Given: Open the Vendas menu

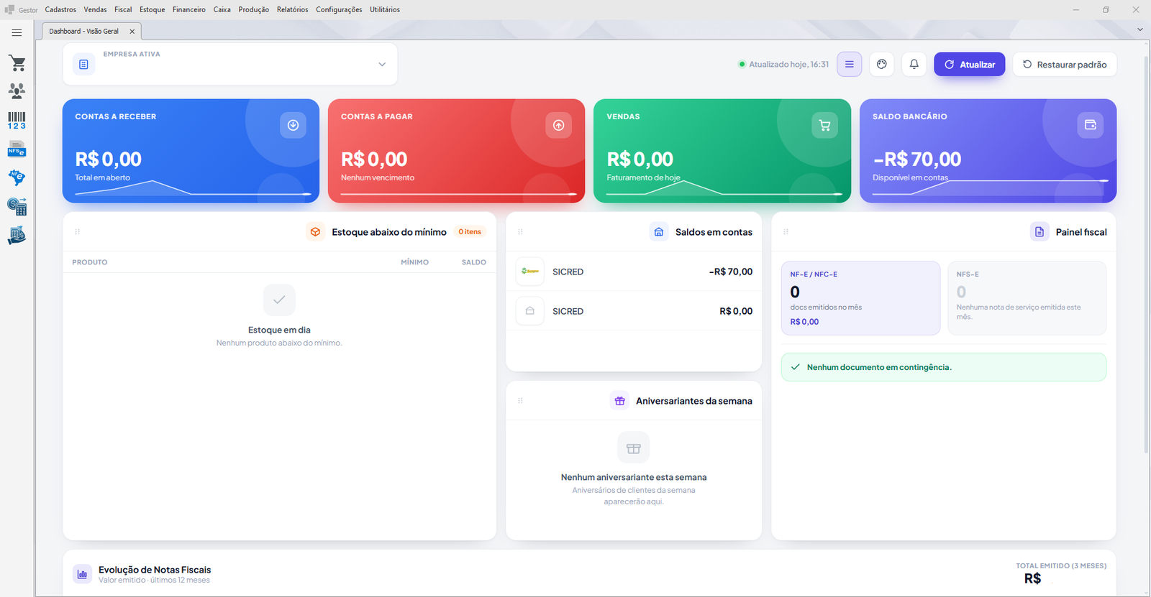Looking at the screenshot, I should click(x=95, y=9).
